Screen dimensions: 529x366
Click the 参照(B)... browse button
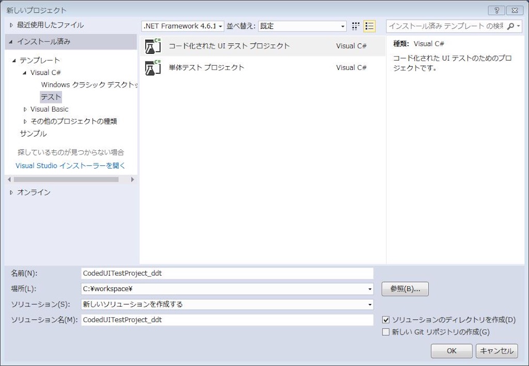pos(405,289)
